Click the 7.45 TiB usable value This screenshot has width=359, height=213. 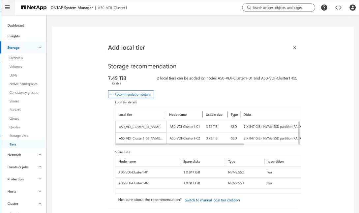[117, 78]
